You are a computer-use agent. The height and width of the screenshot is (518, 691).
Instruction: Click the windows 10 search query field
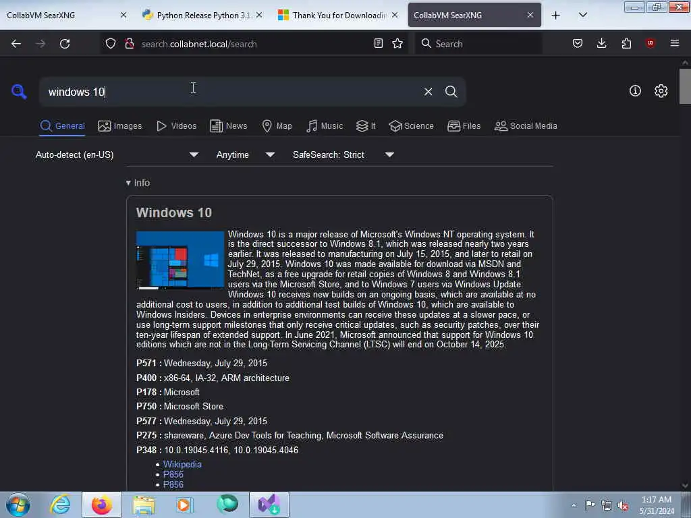pos(231,92)
